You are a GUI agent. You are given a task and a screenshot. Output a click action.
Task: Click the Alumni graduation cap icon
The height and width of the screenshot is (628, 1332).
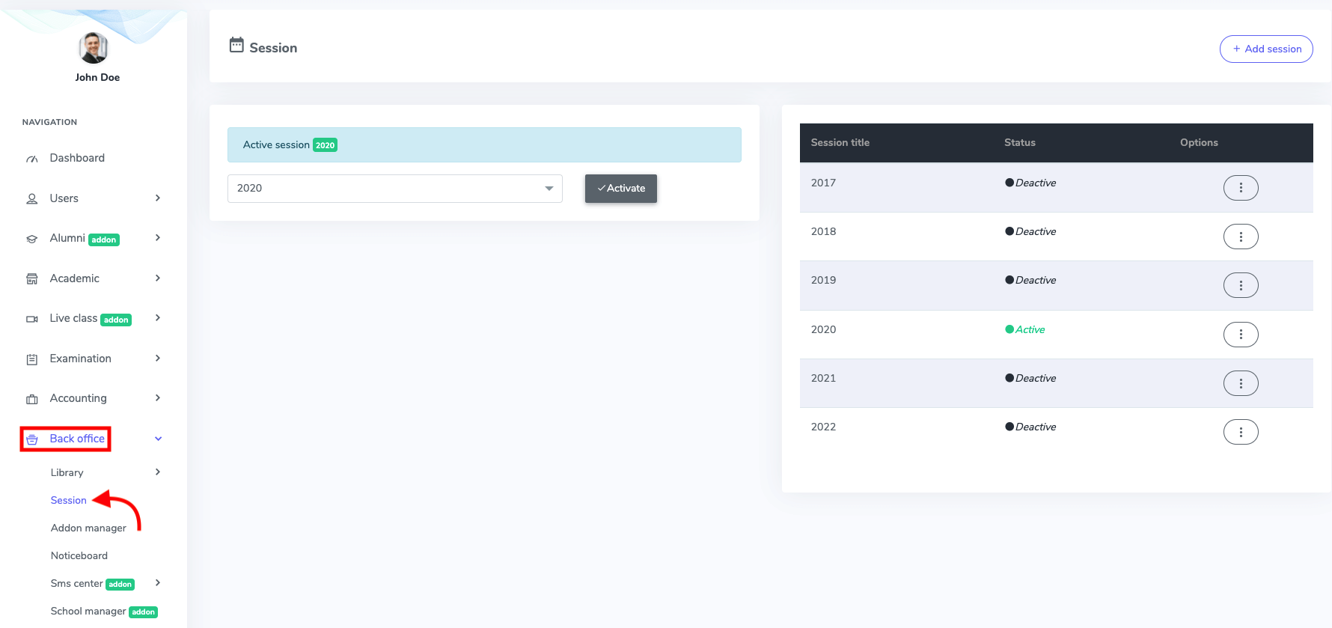[x=32, y=240]
